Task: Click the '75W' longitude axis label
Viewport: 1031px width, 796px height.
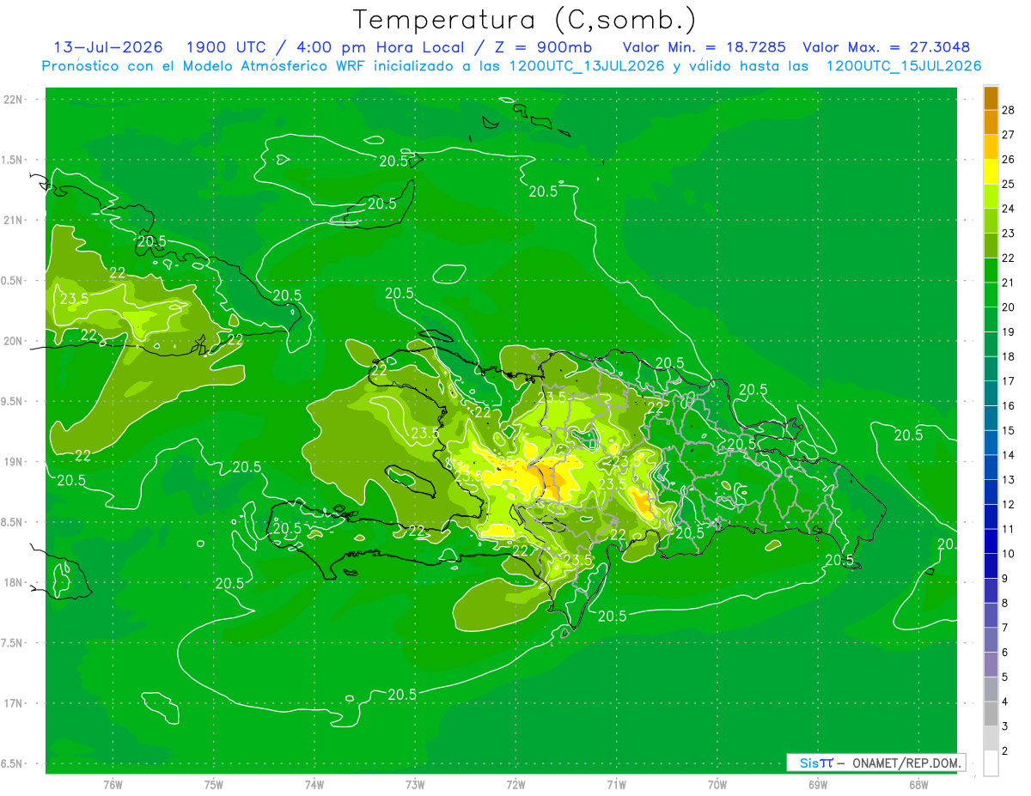Action: [214, 784]
